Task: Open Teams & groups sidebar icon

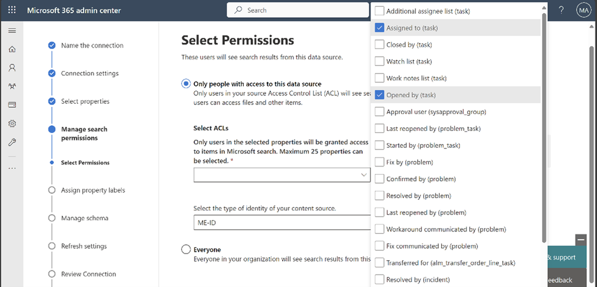Action: (x=12, y=87)
